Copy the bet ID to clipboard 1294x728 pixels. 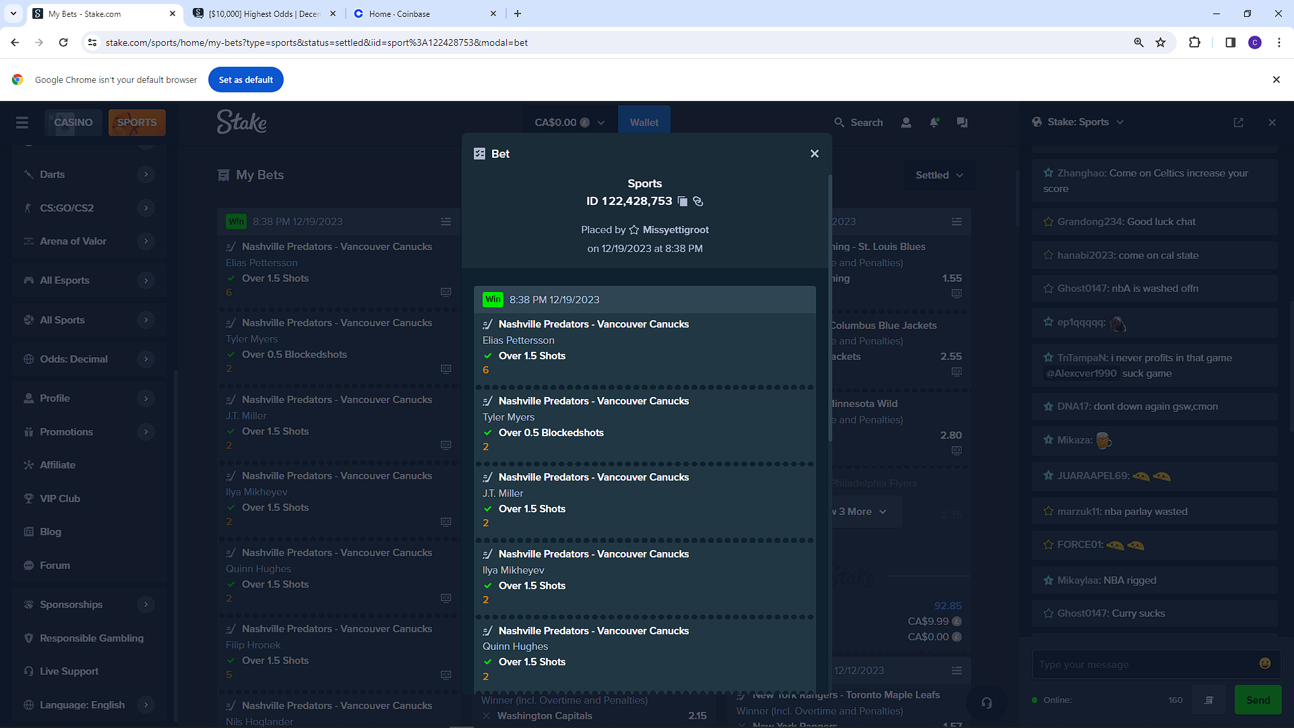coord(682,202)
